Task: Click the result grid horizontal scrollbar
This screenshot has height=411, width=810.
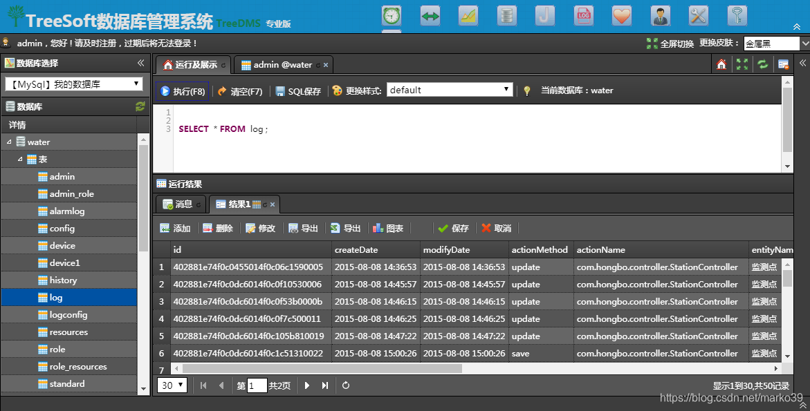Action: tap(322, 369)
